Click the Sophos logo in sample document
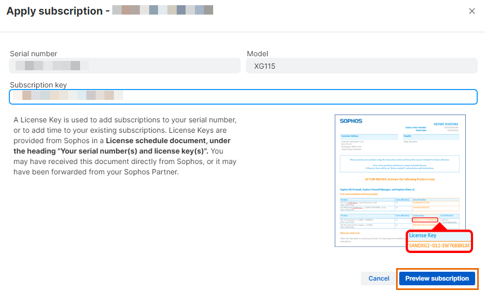485x291 pixels. pos(351,121)
